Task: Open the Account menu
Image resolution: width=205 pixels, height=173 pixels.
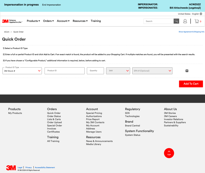Action: (x=63, y=21)
